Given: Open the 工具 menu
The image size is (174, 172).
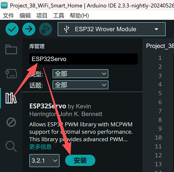Looking at the screenshot, I should pos(59,15).
